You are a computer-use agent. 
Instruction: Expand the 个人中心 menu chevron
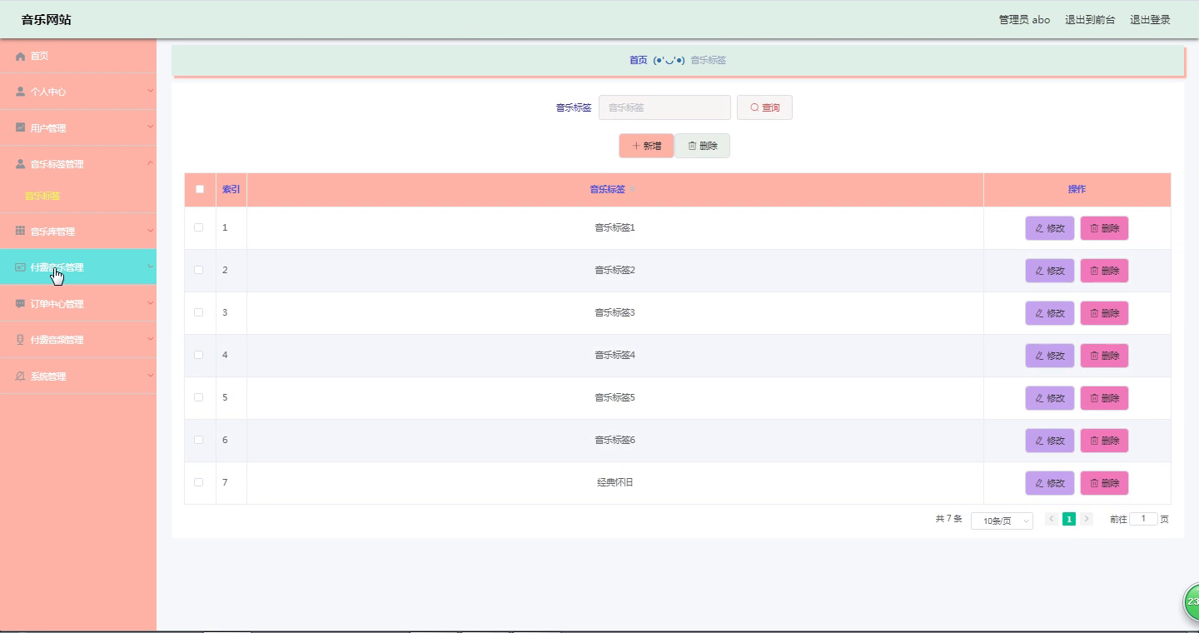point(151,91)
